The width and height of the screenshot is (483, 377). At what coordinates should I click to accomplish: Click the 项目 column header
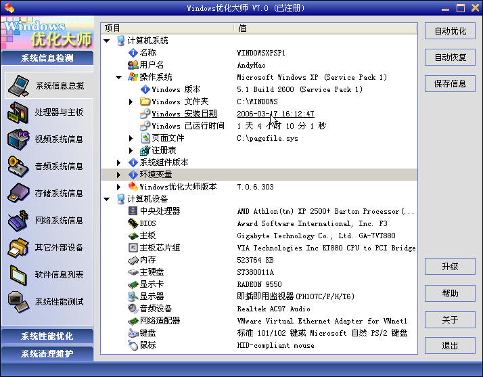pos(168,28)
